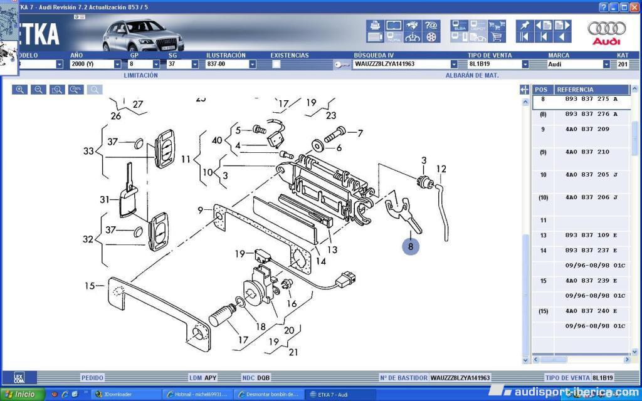
Task: Switch to Desmontar bombín taskbar window
Action: [x=270, y=395]
